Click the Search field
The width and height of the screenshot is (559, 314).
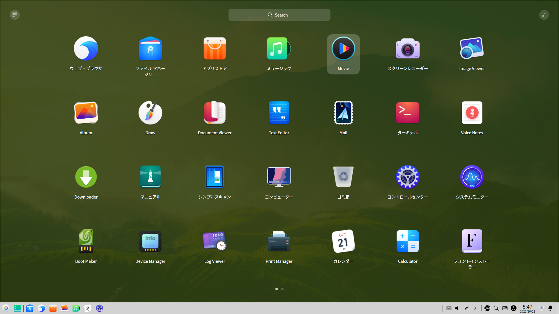[x=279, y=15]
